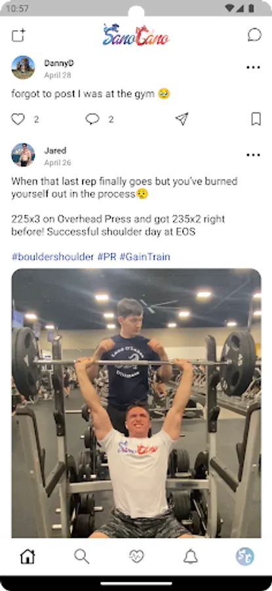Share DannyD's post via paper plane
Screen dimensions: 272x591
182,119
